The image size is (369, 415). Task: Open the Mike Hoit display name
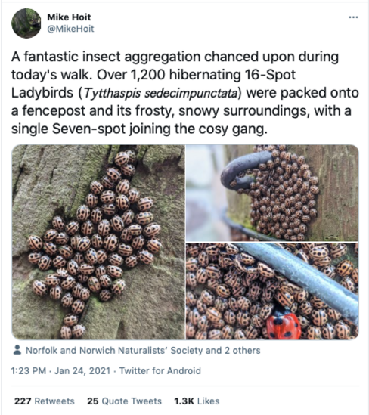point(69,17)
